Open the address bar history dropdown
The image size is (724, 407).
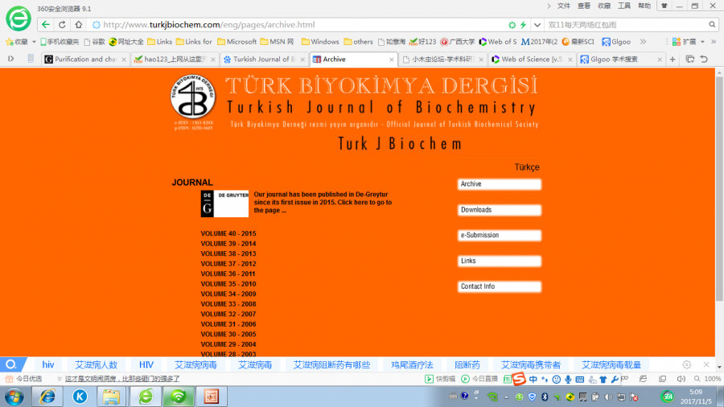click(537, 25)
